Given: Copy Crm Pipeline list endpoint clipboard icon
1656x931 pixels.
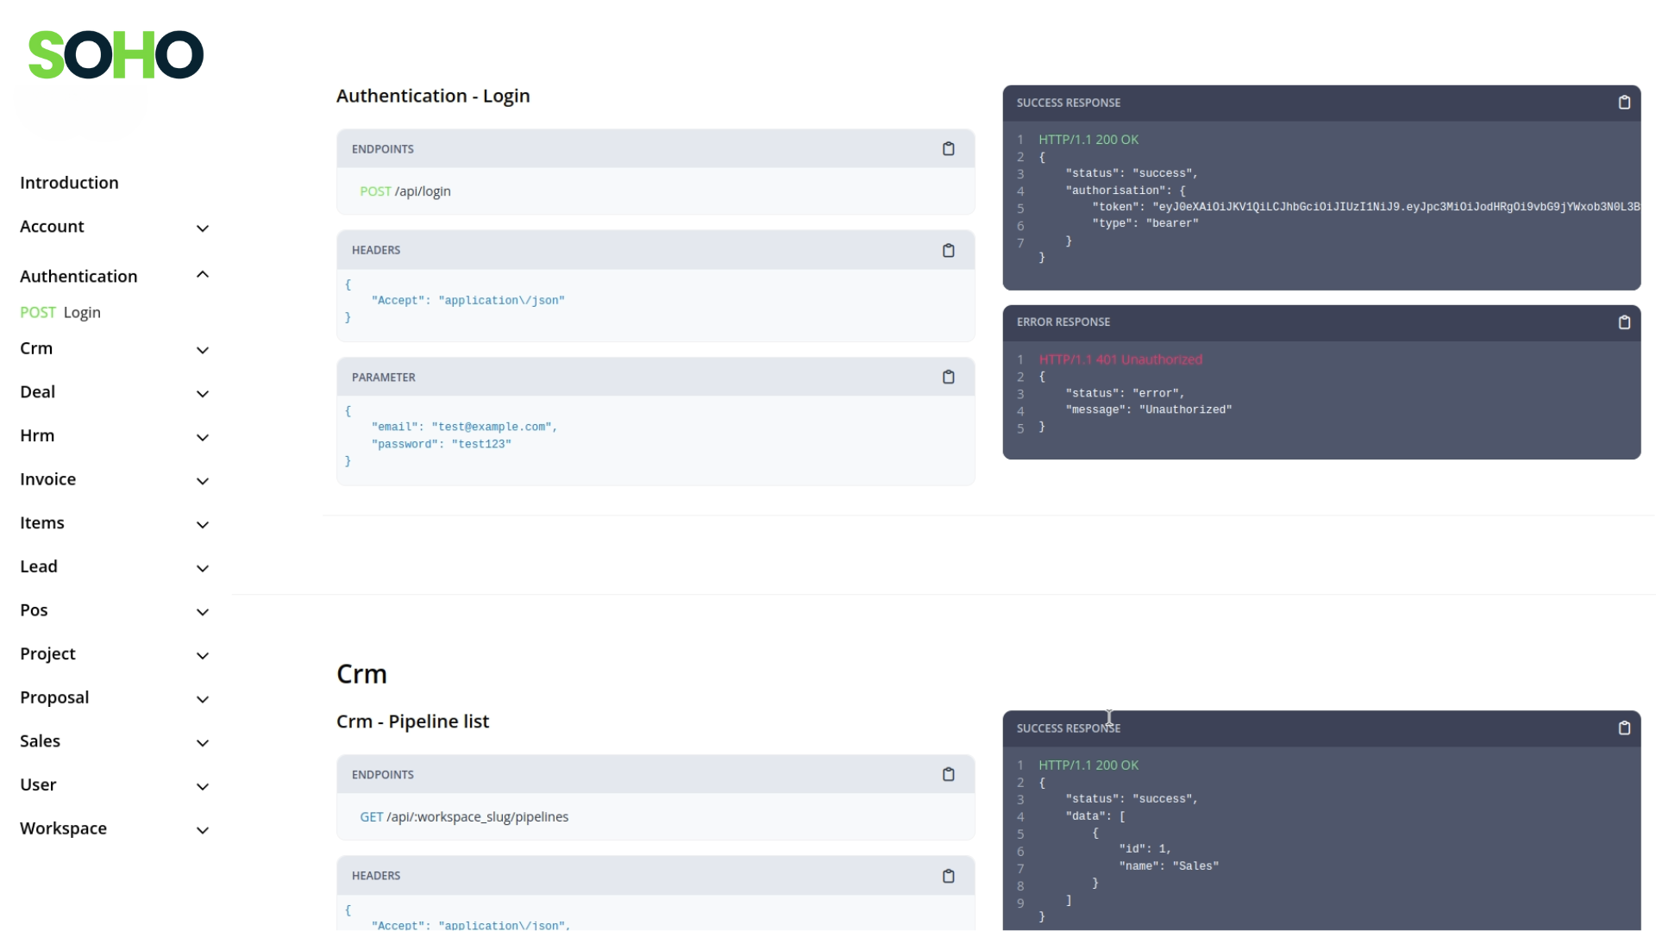Looking at the screenshot, I should click(948, 774).
